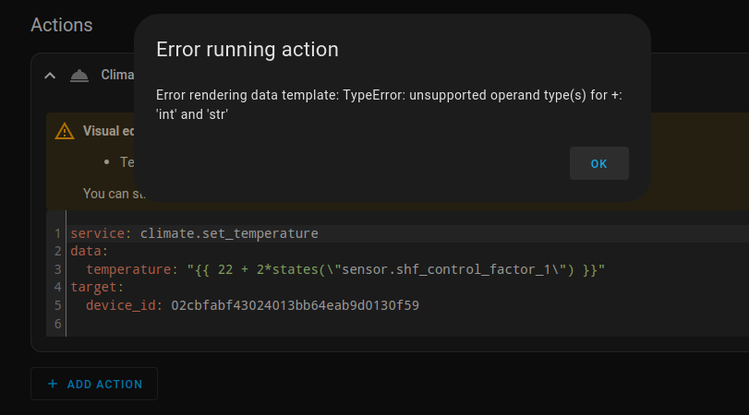Click the plus icon beside Add Action
The width and height of the screenshot is (749, 415).
53,384
